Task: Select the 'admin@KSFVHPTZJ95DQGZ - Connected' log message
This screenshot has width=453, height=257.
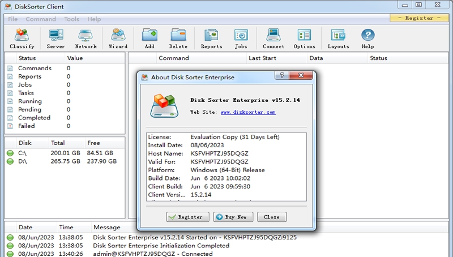Action: [x=152, y=254]
